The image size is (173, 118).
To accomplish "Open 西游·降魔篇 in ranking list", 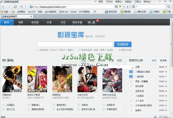I will 142,81.
